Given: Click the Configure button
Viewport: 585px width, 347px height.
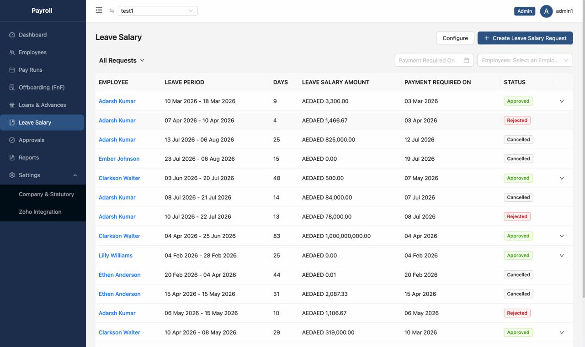Looking at the screenshot, I should [x=455, y=38].
